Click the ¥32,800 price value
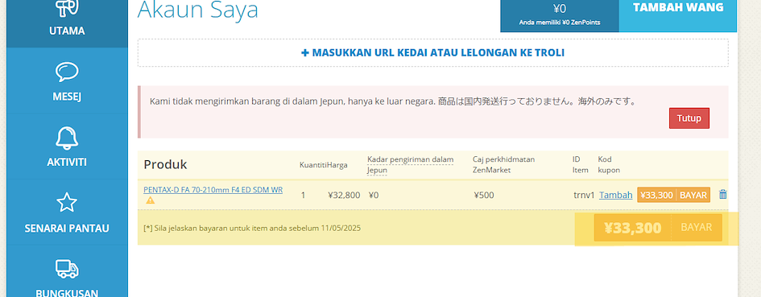The width and height of the screenshot is (761, 297). [x=344, y=195]
